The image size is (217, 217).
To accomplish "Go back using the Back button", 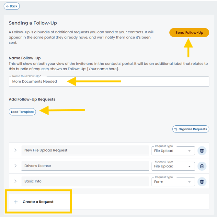I will tap(12, 6).
